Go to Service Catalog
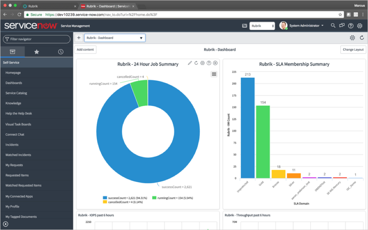Screen dimensions: 368x230 (x=16, y=93)
